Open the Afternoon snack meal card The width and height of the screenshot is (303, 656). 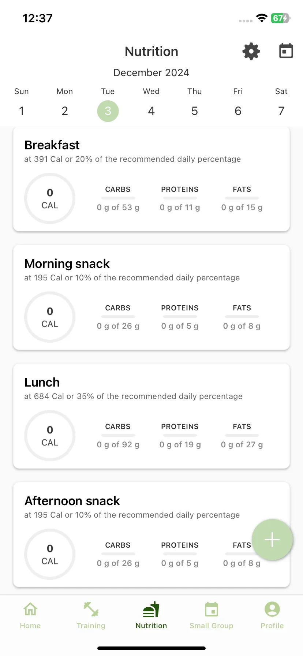(x=151, y=535)
